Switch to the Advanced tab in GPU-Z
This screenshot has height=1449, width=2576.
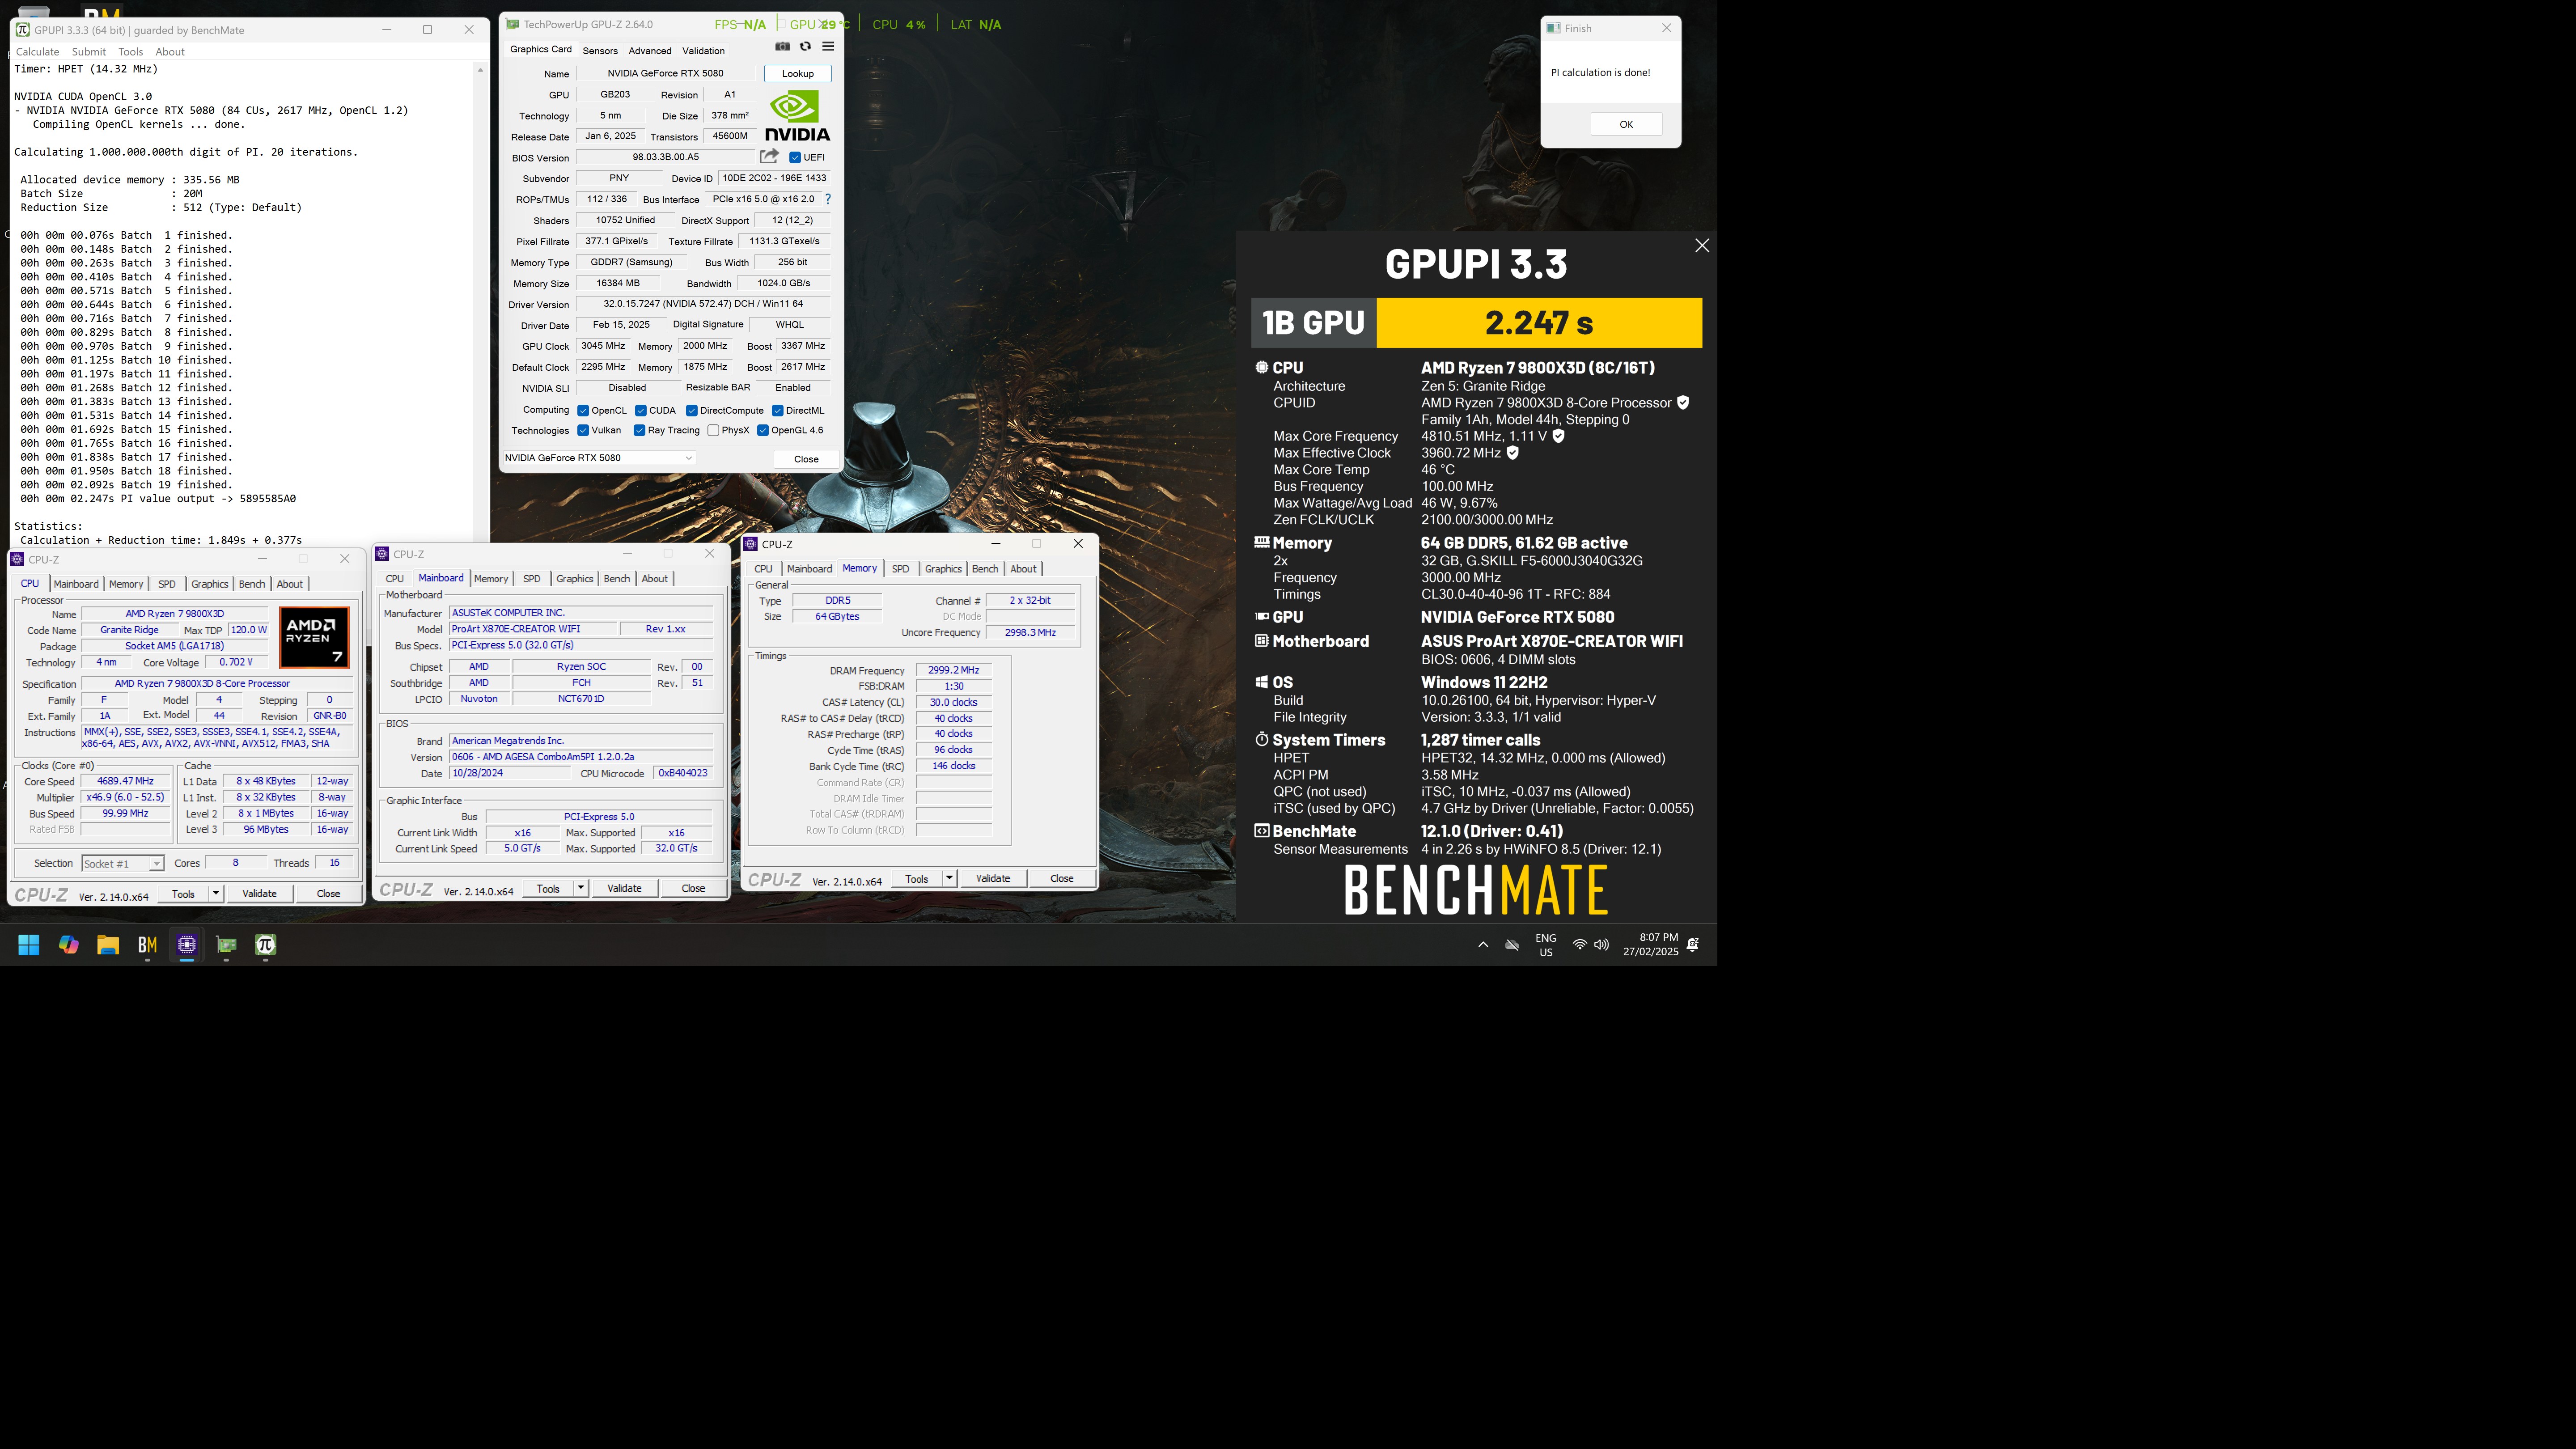point(650,50)
